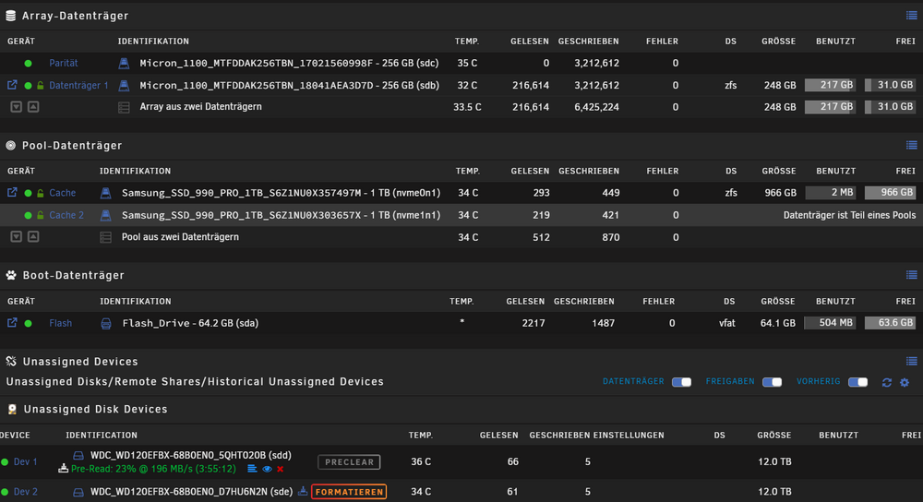Viewport: 923px width, 502px height.
Task: Click disk icon of Micron sdb drive
Action: (124, 85)
